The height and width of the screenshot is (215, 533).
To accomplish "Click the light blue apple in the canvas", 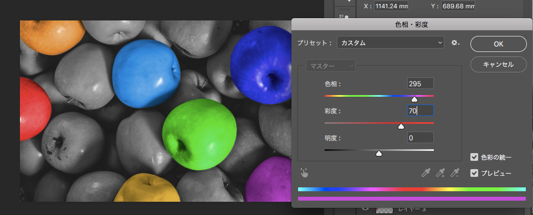I will coord(146,74).
